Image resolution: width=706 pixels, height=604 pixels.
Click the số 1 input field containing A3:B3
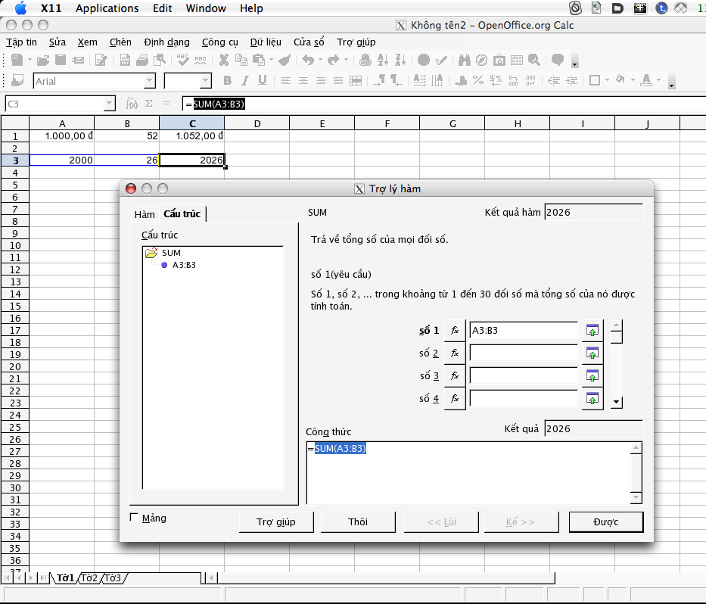coord(523,330)
